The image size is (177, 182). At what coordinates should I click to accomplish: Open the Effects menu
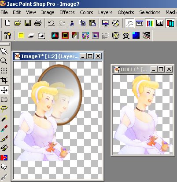coord(67,12)
